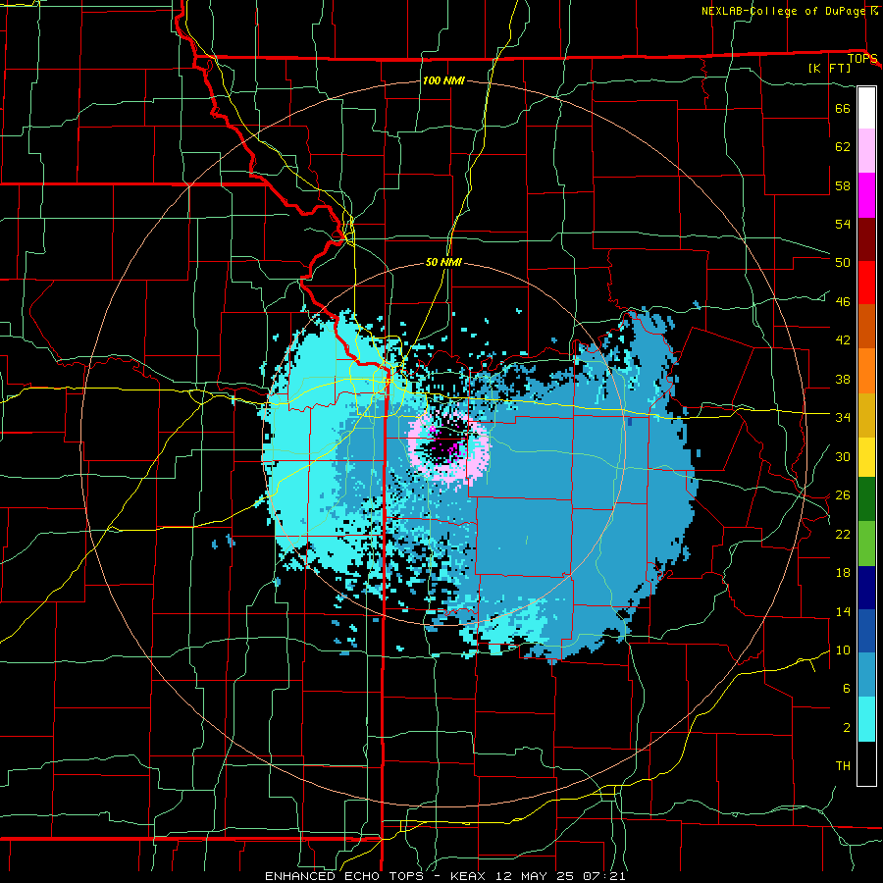The image size is (883, 883).
Task: Click the black TH swatch of the color scale
Action: [866, 763]
